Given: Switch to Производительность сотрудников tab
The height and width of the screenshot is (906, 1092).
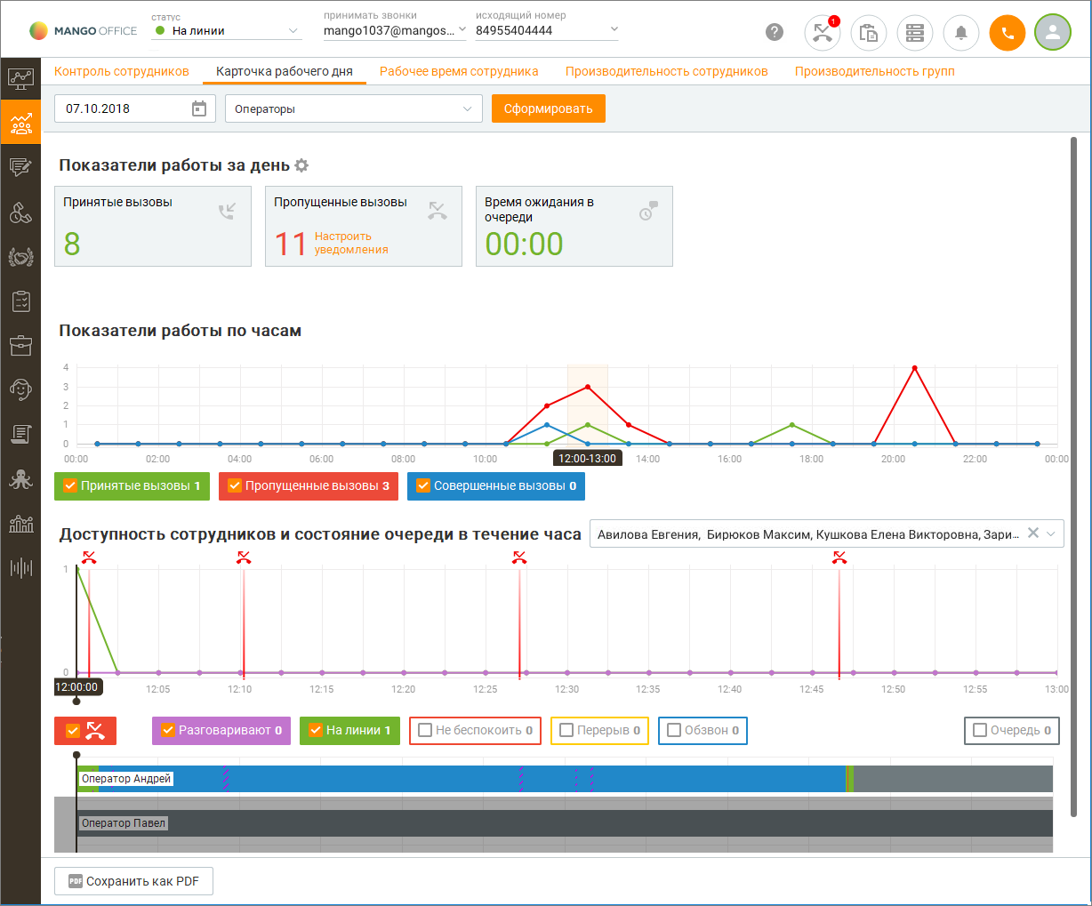Looking at the screenshot, I should coord(667,72).
